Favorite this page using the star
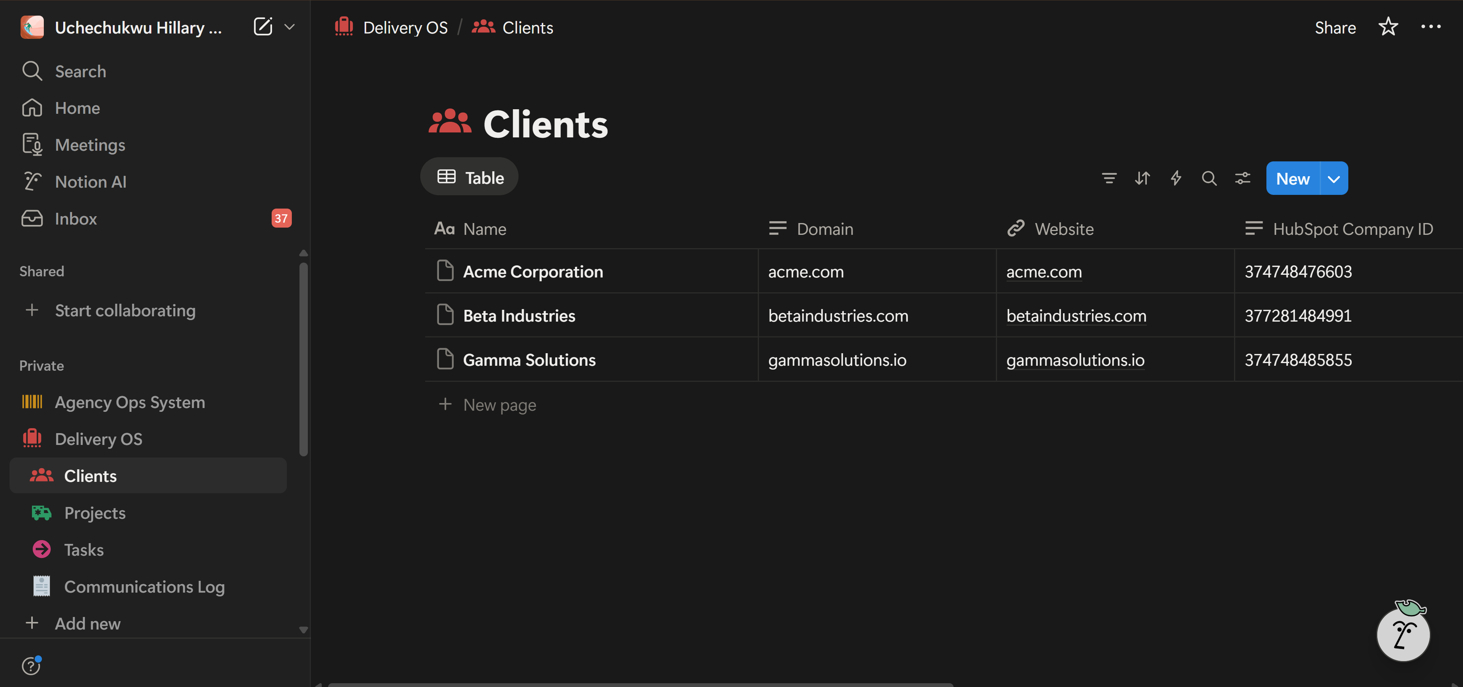The width and height of the screenshot is (1463, 687). point(1388,27)
